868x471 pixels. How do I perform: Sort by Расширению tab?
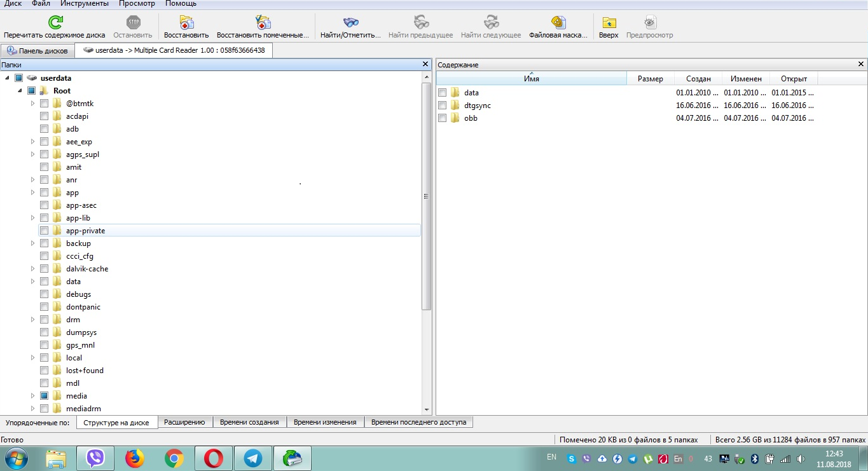184,422
